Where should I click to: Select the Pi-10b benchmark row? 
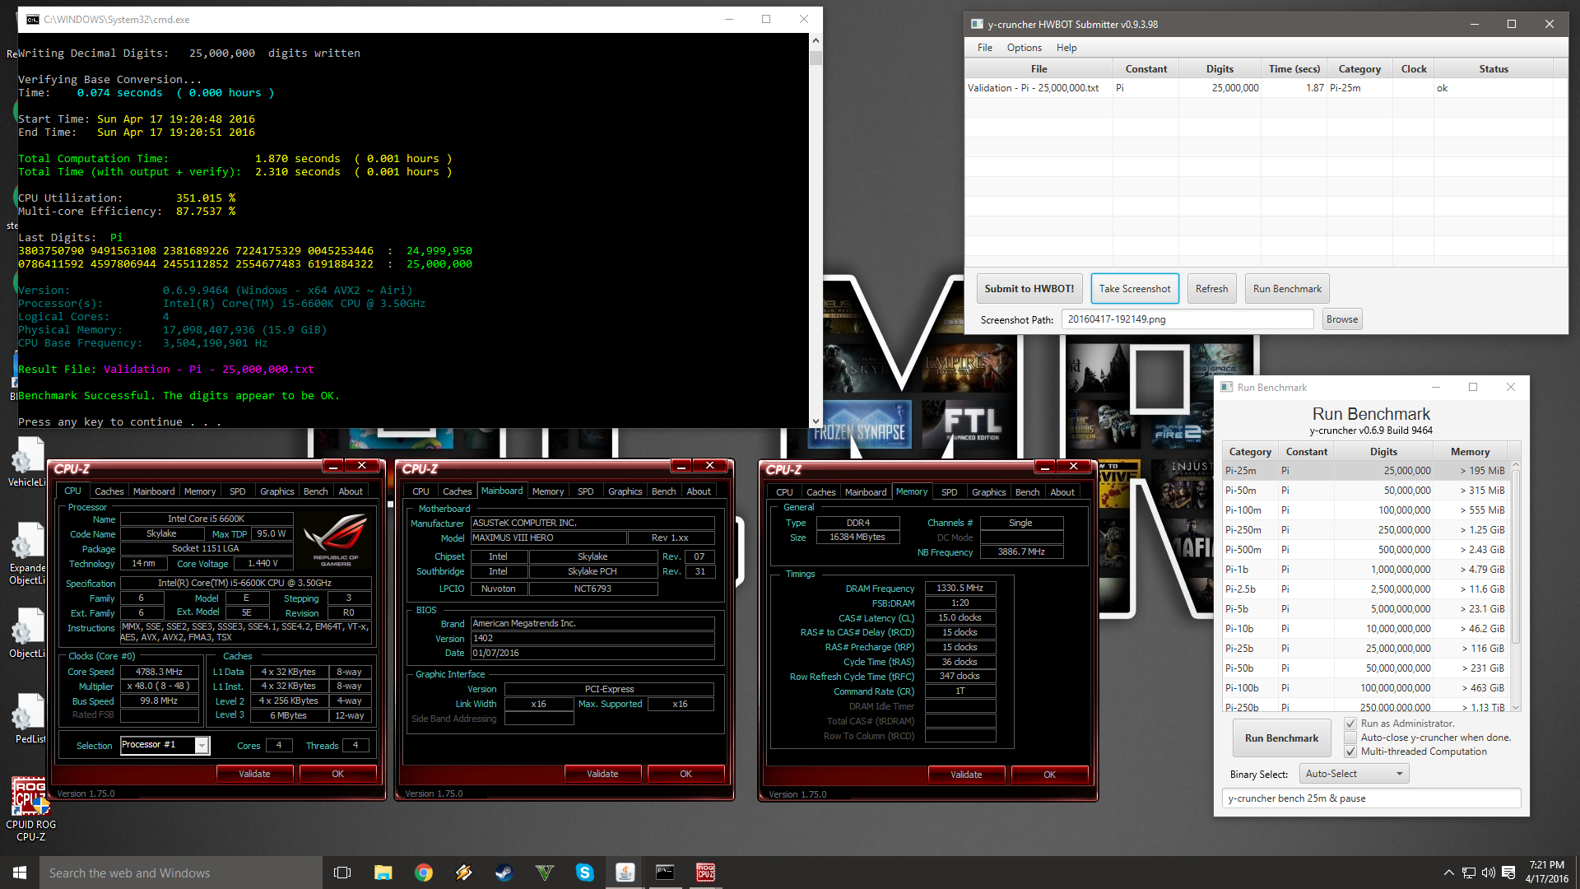tap(1366, 629)
